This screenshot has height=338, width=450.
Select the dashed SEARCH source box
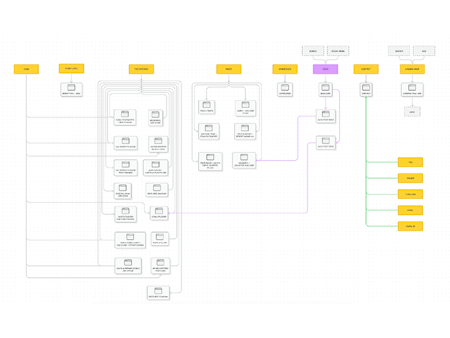(313, 51)
